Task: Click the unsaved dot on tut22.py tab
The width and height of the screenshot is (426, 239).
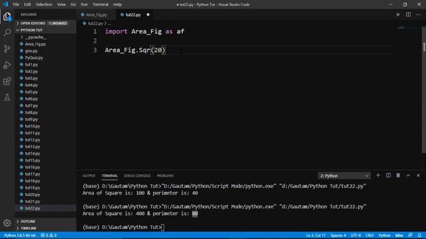Action: click(x=148, y=15)
